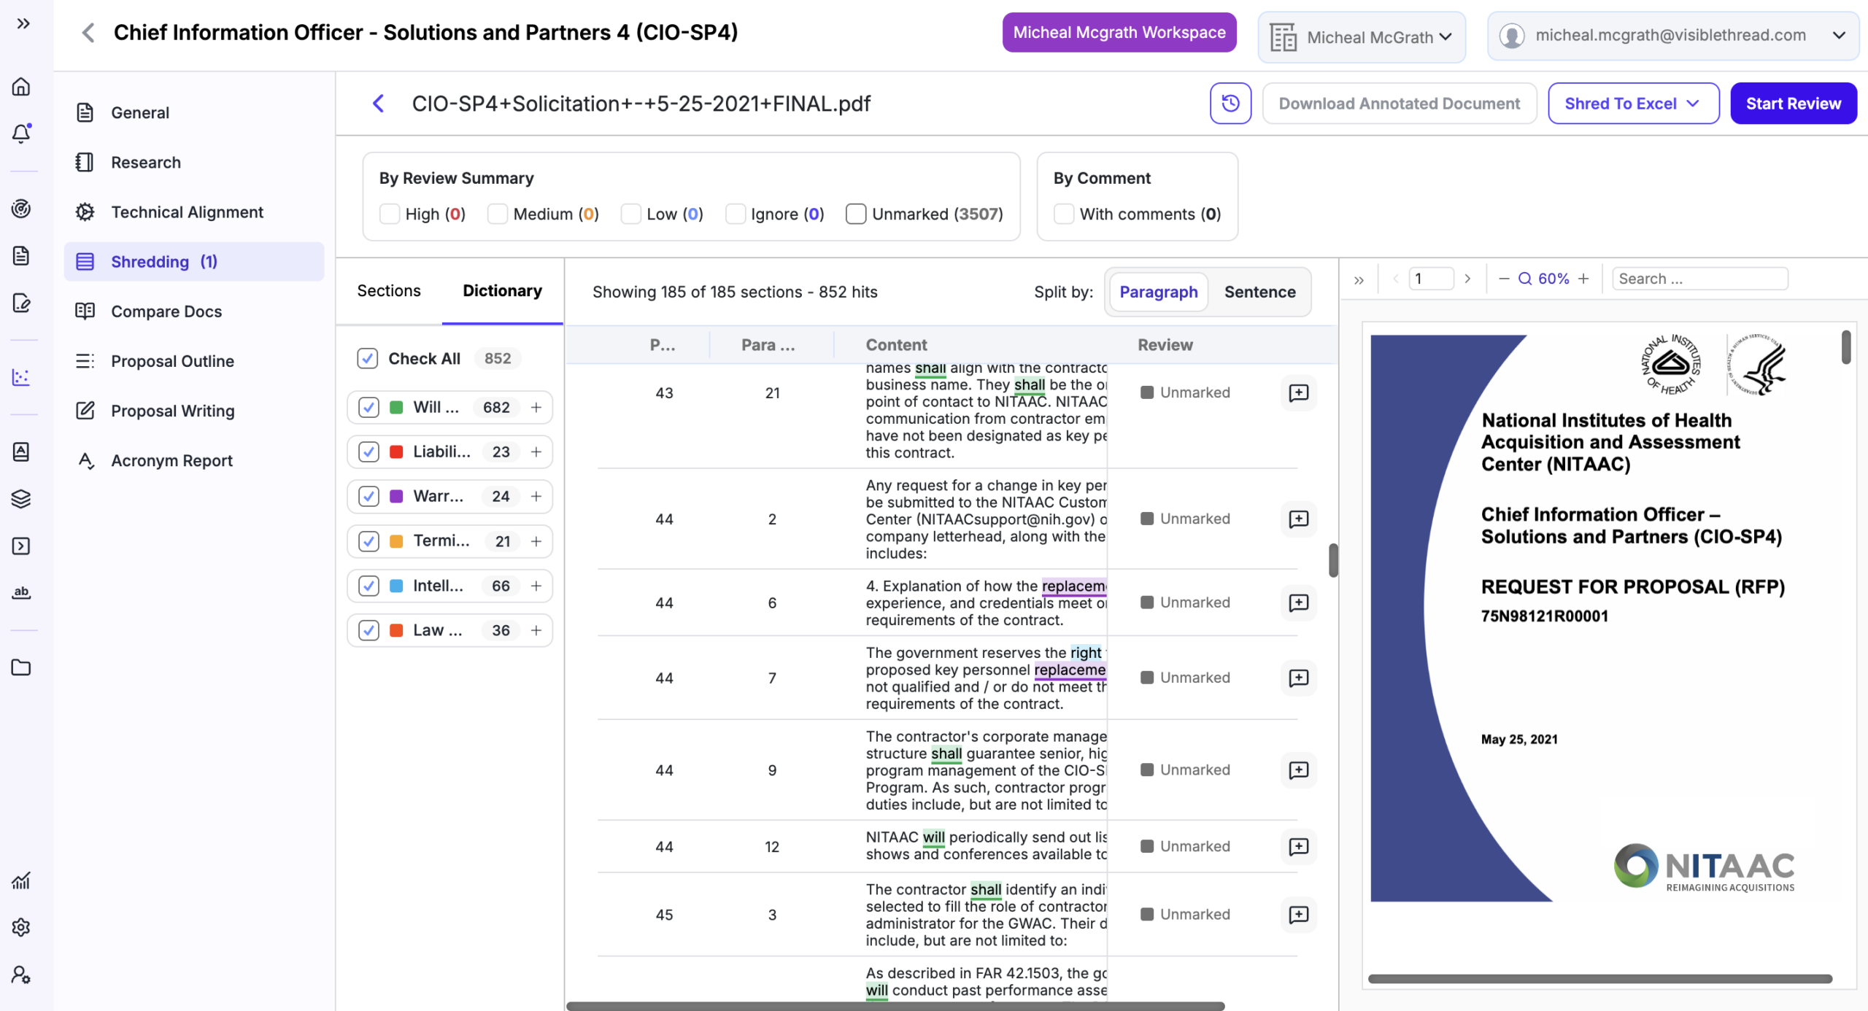Add comment to page 44 paragraph 6
Image resolution: width=1868 pixels, height=1011 pixels.
[1299, 603]
